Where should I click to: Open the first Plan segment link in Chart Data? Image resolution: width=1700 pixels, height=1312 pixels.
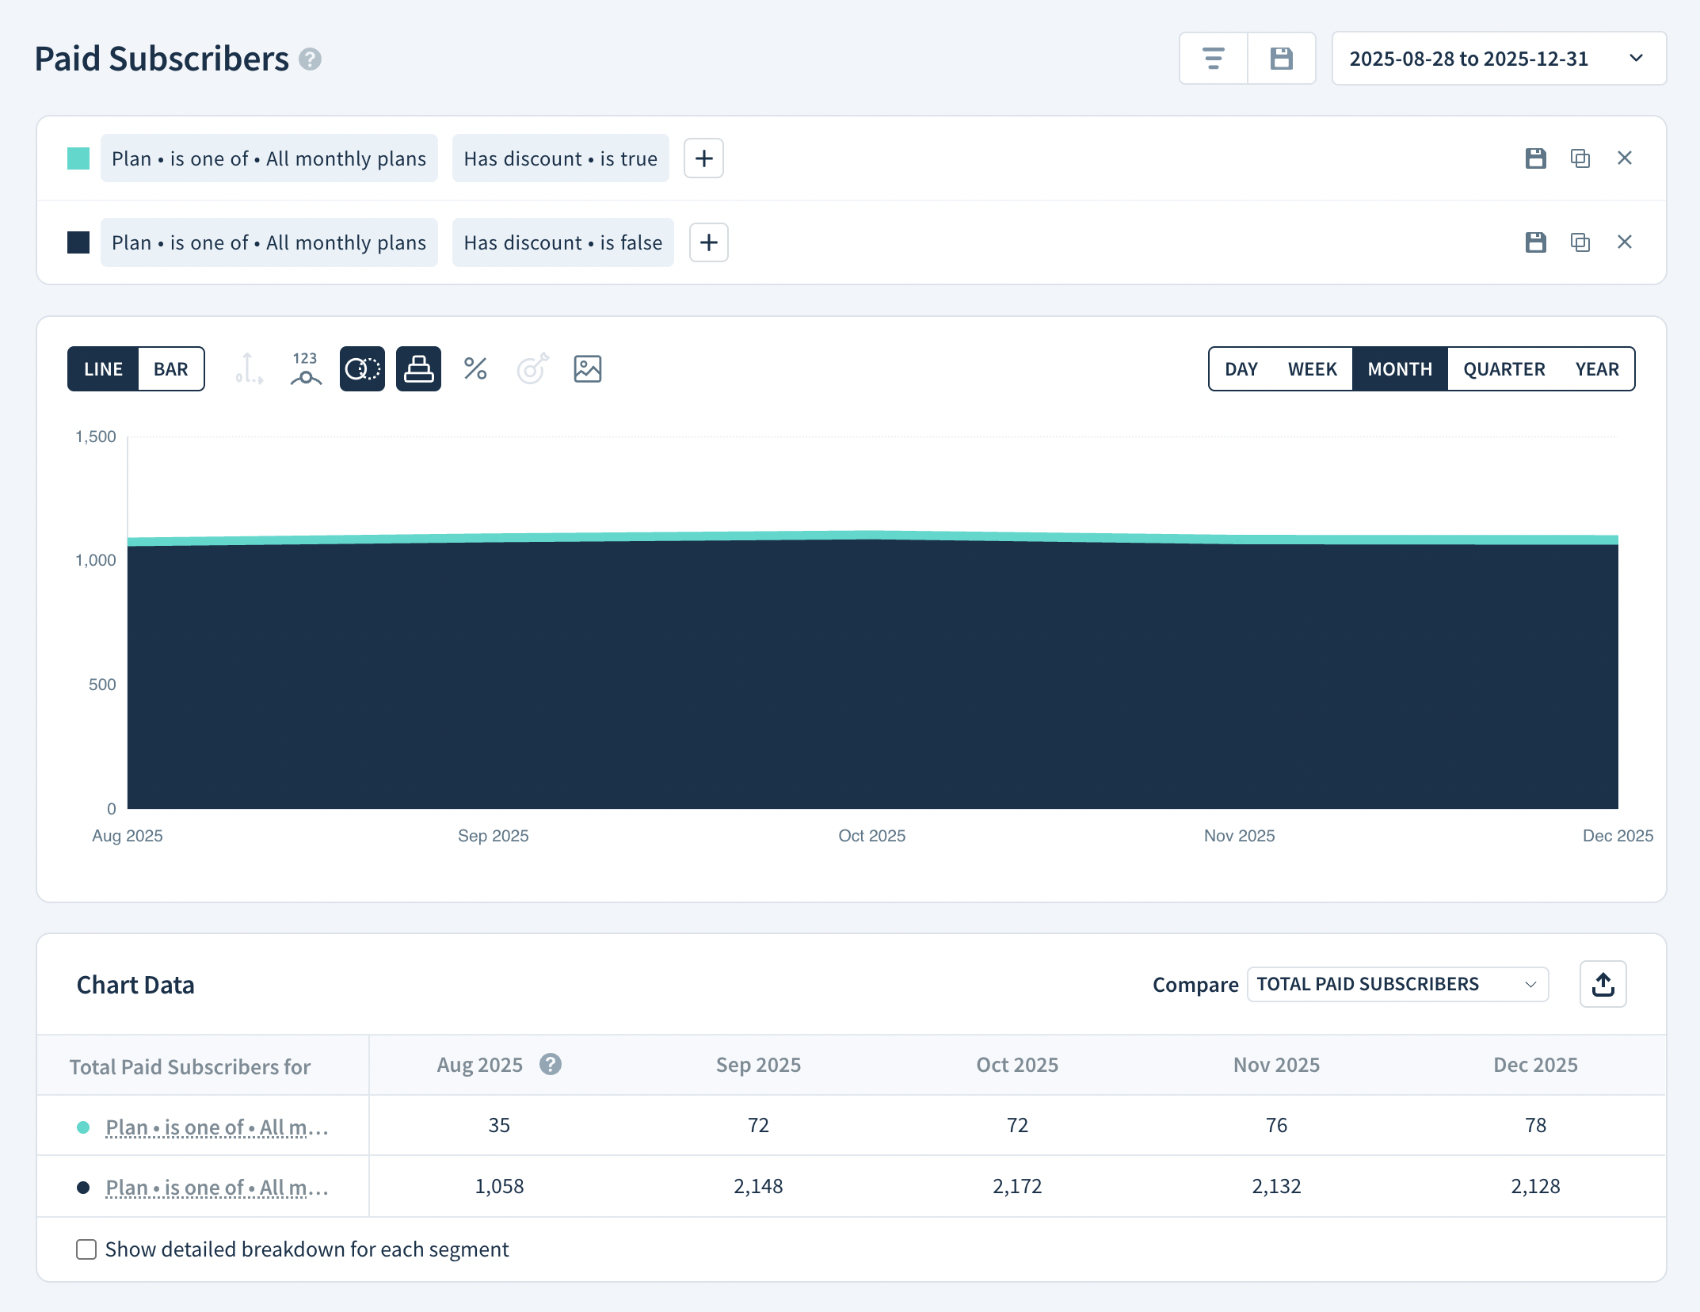click(216, 1126)
